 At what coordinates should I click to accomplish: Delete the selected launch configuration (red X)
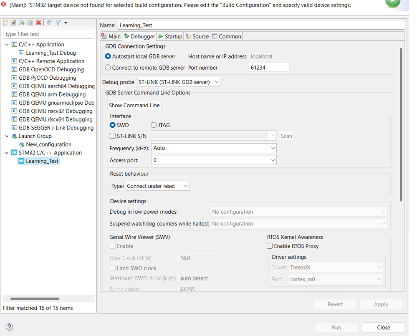click(x=38, y=23)
